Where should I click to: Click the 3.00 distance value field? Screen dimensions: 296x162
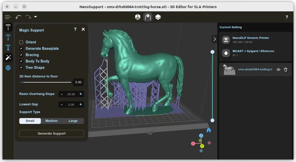[x=78, y=82]
